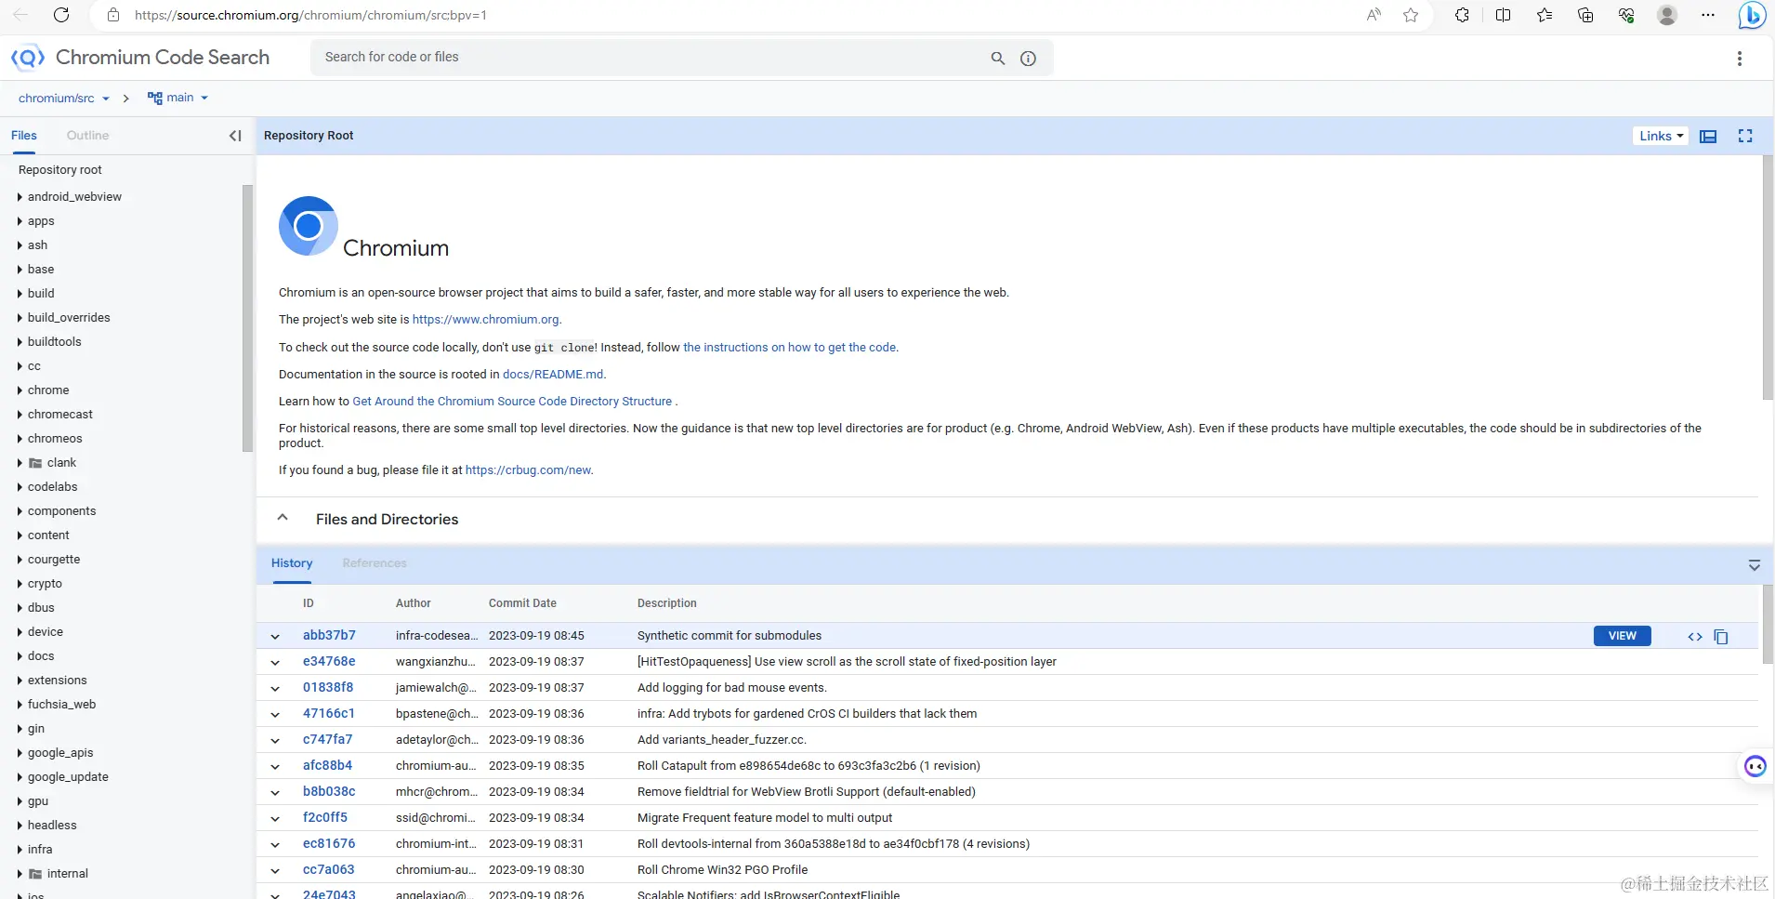Select the References tab
The height and width of the screenshot is (899, 1775).
[x=375, y=563]
